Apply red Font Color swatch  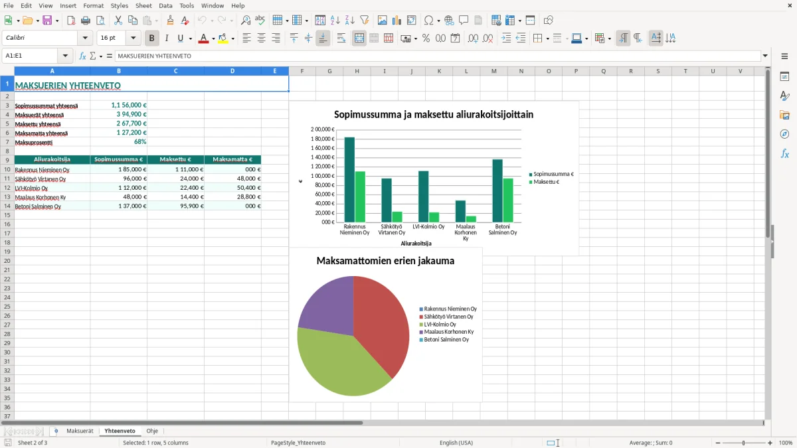pyautogui.click(x=204, y=38)
